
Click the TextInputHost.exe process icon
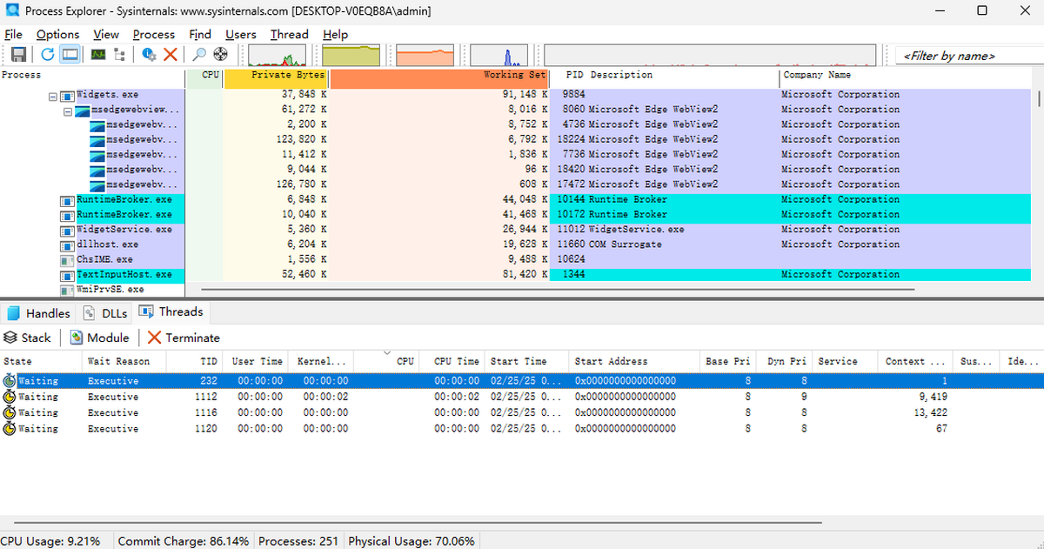click(67, 275)
